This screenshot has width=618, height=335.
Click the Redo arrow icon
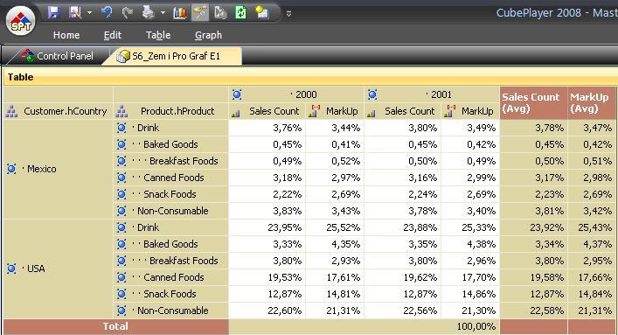(127, 12)
